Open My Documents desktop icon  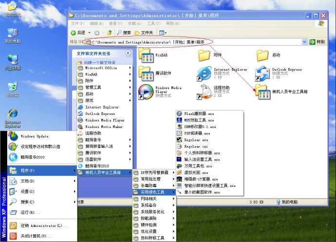pos(13,9)
